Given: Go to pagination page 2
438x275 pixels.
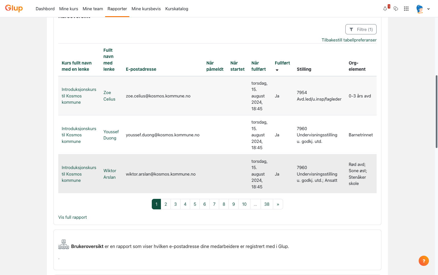Looking at the screenshot, I should coord(166,204).
